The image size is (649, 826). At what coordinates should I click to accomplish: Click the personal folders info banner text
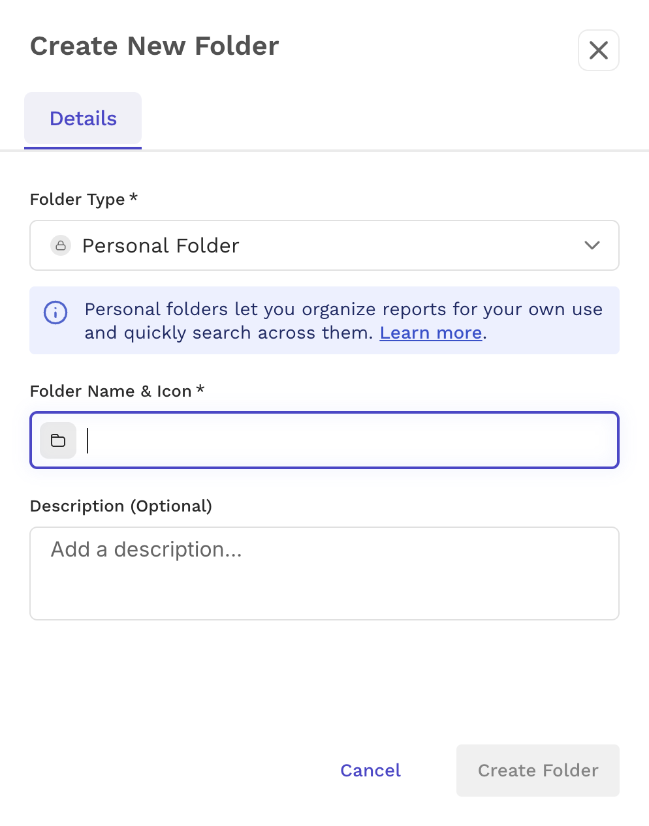(343, 321)
